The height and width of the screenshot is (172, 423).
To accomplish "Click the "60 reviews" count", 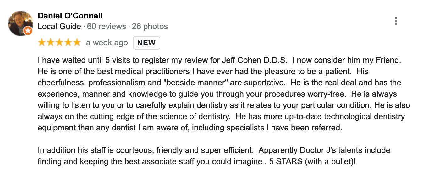I will point(107,26).
